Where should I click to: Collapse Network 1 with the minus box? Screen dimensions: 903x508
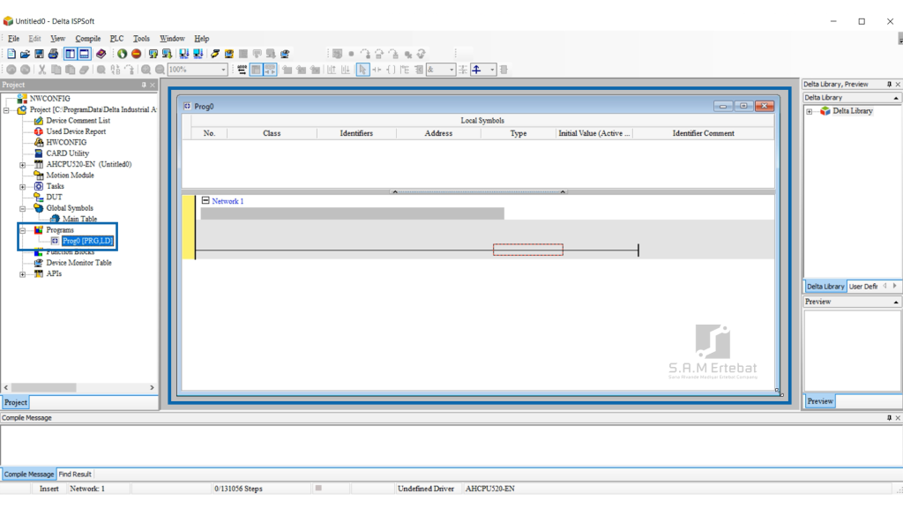[205, 200]
